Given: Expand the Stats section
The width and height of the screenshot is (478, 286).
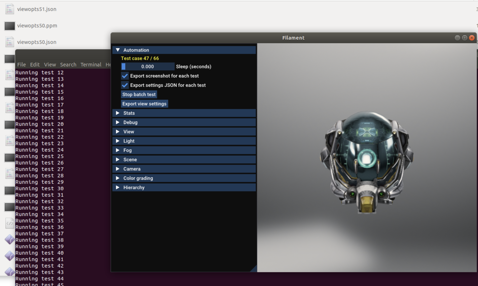Looking at the screenshot, I should pos(184,113).
